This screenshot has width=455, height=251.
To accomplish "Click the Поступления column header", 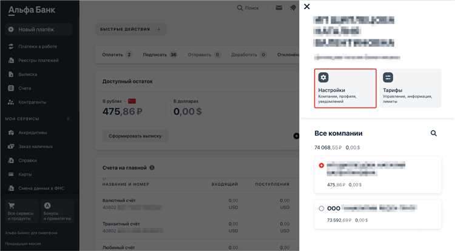I will tap(272, 184).
